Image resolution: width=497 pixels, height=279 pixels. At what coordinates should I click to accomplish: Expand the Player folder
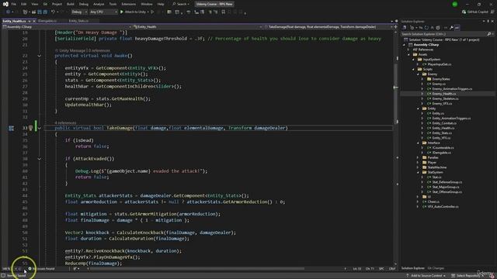coord(418,163)
